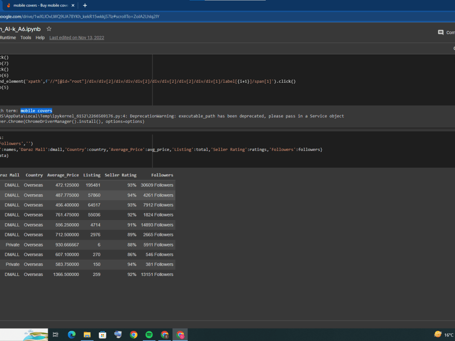
Task: Select the 381 Followers cell
Action: 159,265
